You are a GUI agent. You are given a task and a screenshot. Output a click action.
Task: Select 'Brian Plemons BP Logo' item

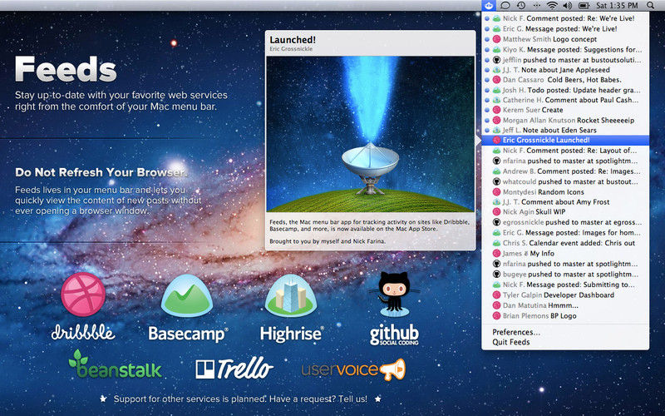(x=565, y=316)
